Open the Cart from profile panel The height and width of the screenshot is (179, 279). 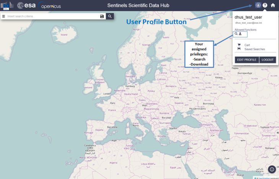pos(247,45)
